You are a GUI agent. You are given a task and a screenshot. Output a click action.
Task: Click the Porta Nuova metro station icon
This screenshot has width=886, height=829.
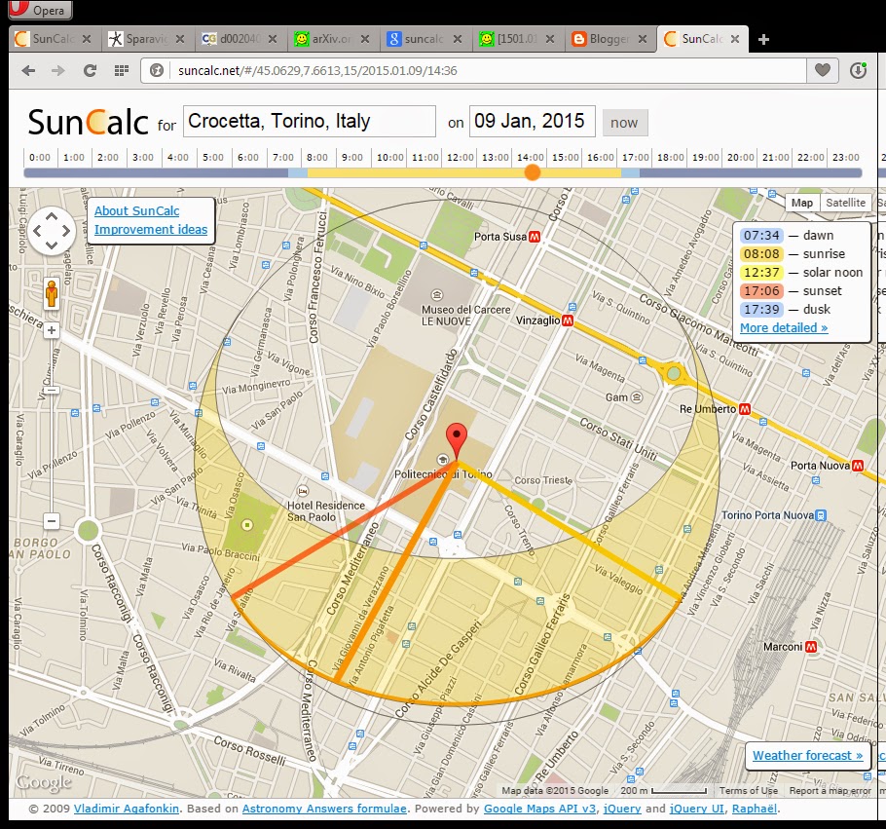pos(858,466)
